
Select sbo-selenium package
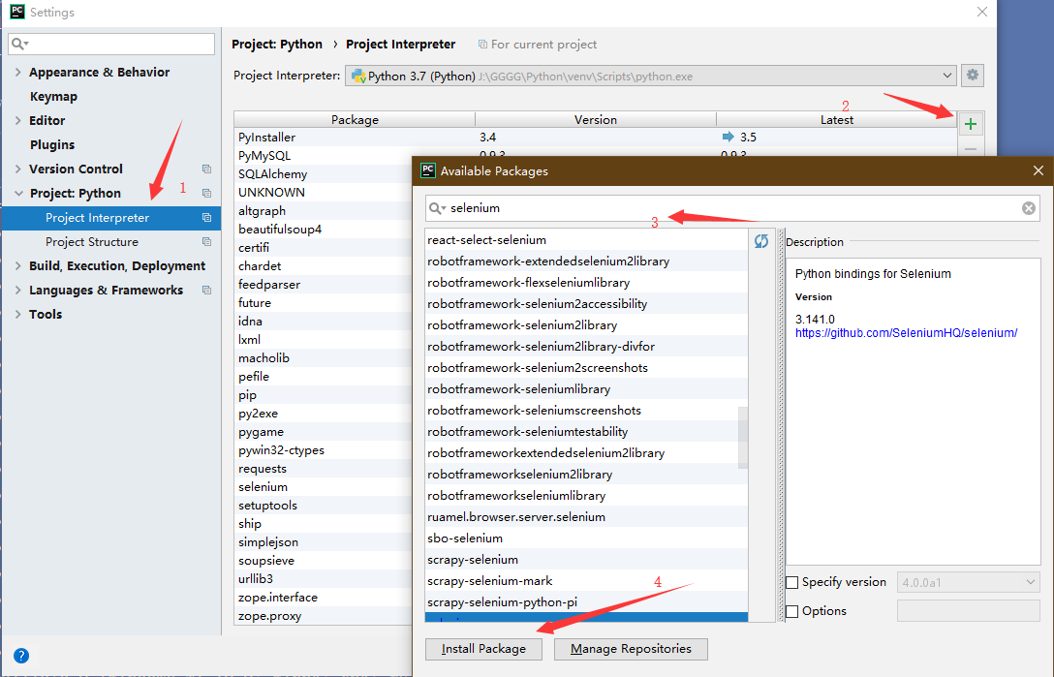(x=586, y=539)
